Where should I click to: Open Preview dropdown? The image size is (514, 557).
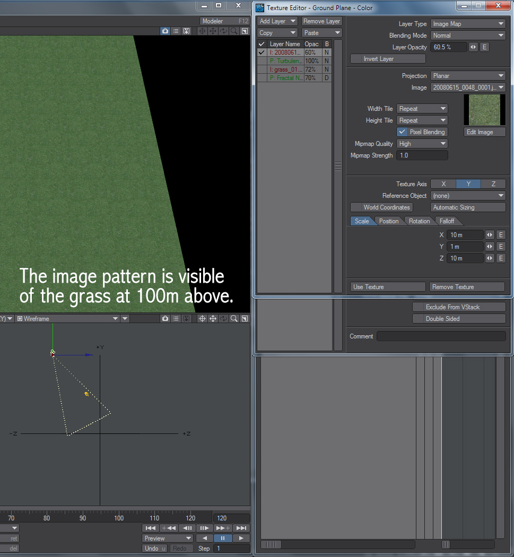tap(167, 538)
